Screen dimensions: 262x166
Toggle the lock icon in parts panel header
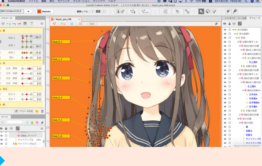coord(6,128)
